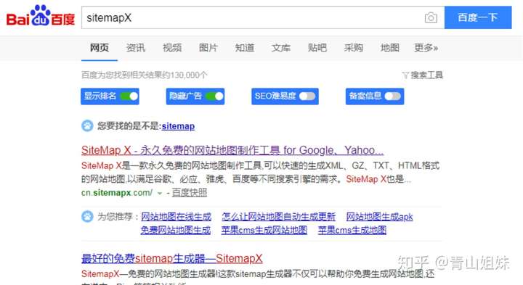This screenshot has height=285, width=523.
Task: Go to the 文库 tab
Action: pyautogui.click(x=281, y=48)
